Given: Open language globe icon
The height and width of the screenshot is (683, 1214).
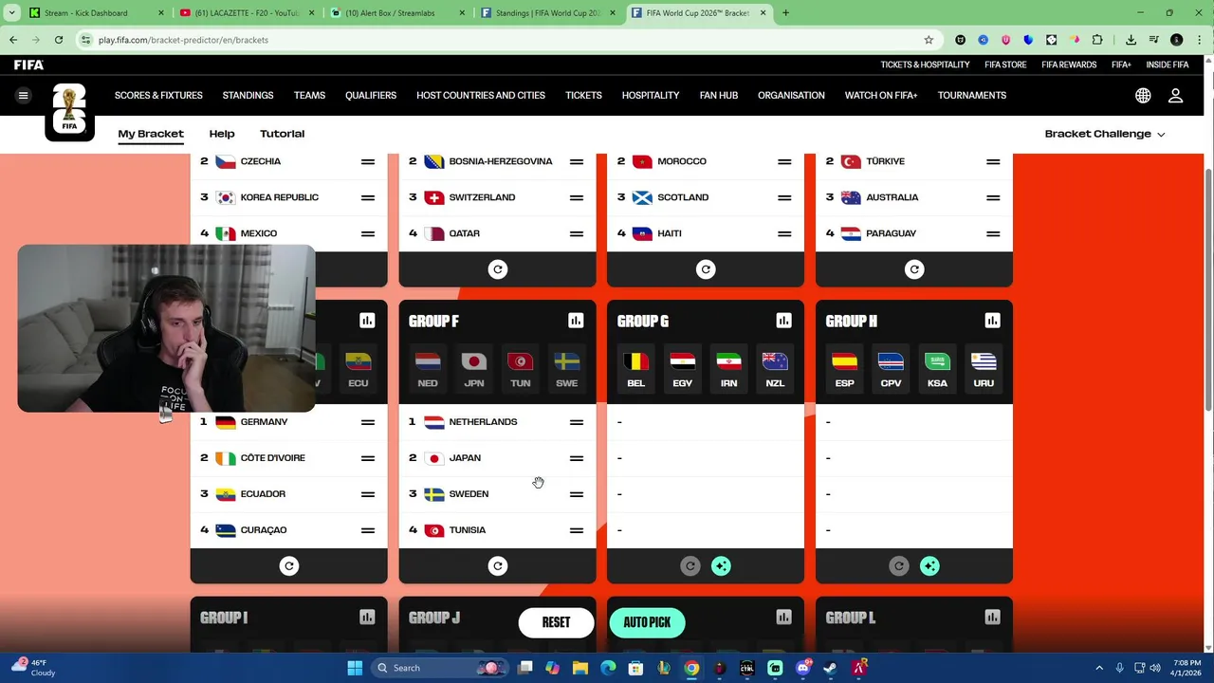Looking at the screenshot, I should (1143, 96).
